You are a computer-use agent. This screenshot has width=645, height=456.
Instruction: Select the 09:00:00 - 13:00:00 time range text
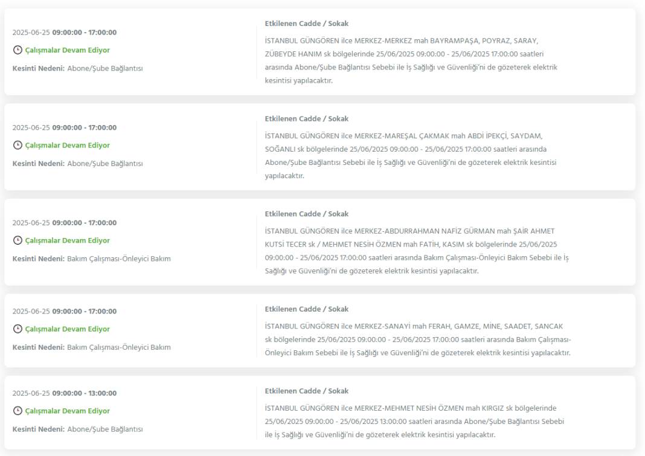[x=85, y=393]
